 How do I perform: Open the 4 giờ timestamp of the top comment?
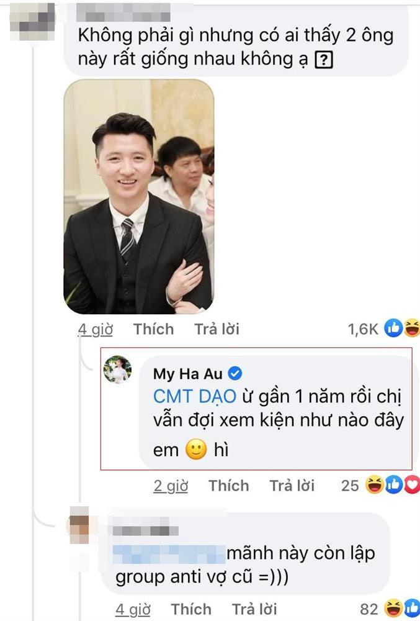pyautogui.click(x=96, y=330)
